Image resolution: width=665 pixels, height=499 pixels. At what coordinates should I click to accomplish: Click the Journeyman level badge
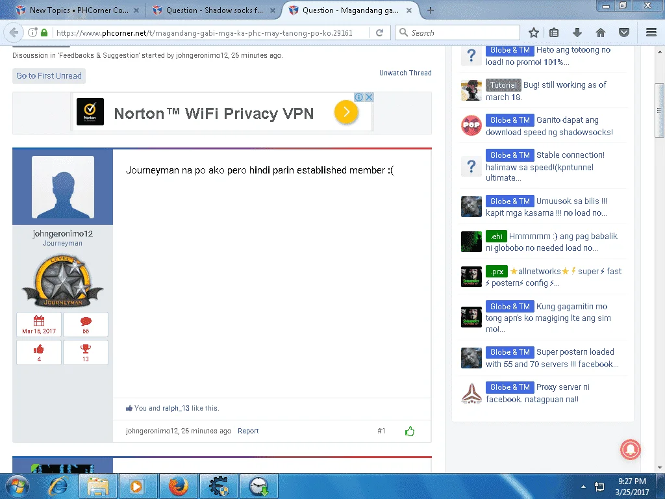click(63, 281)
